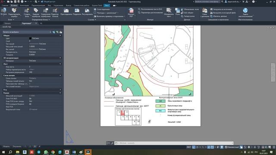
Task: Click Quick Select icon in Properties palette
Action: coord(60,32)
